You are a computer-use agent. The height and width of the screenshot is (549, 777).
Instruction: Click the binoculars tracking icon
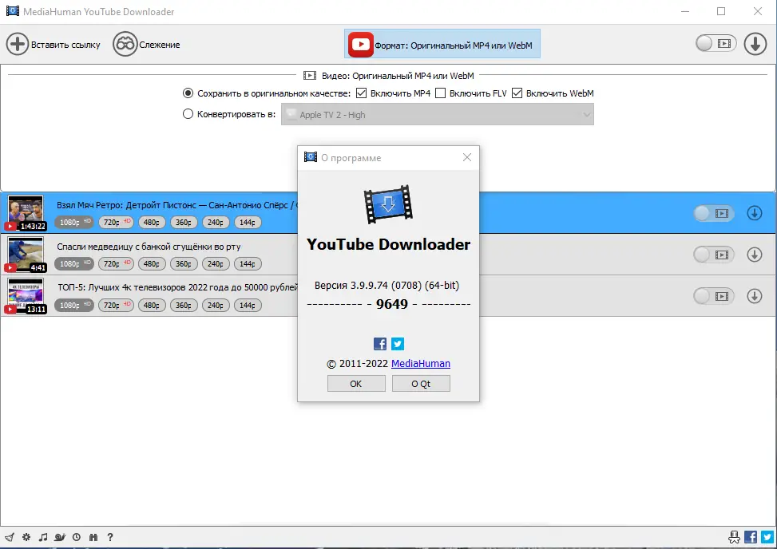(93, 537)
